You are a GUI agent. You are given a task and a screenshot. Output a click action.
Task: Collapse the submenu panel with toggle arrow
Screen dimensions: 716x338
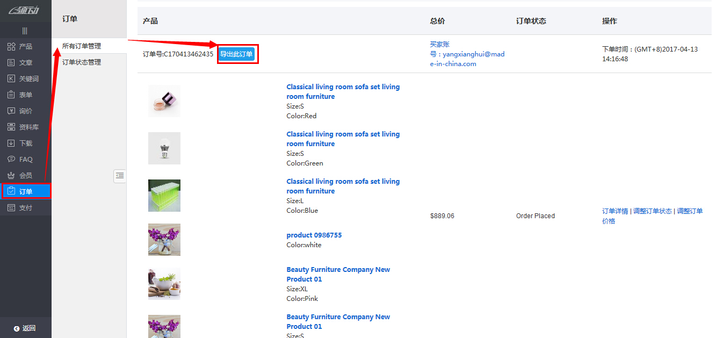(x=120, y=176)
